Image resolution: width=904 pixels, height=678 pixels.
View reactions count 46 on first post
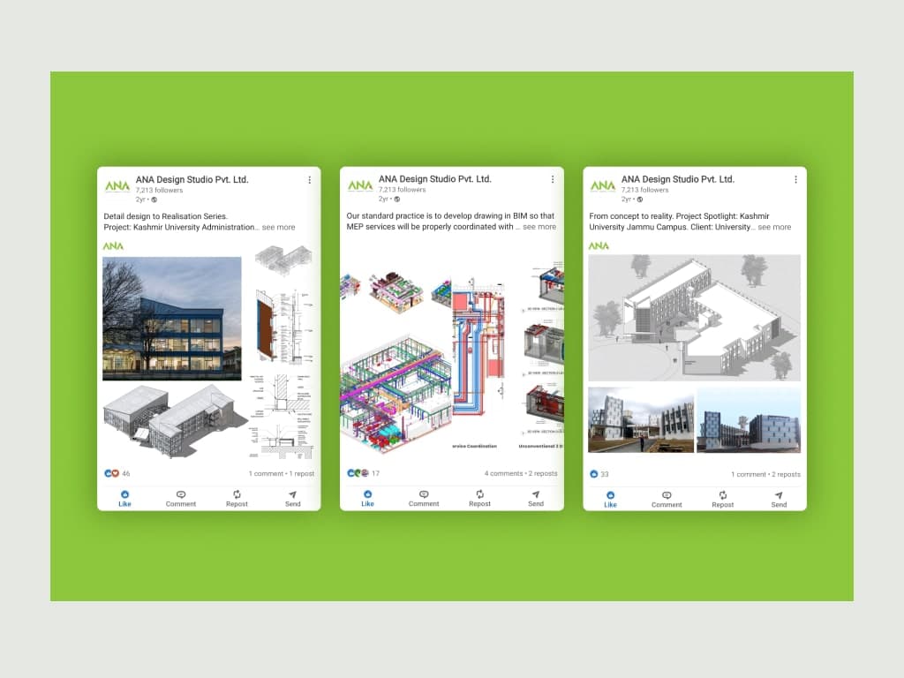point(117,473)
